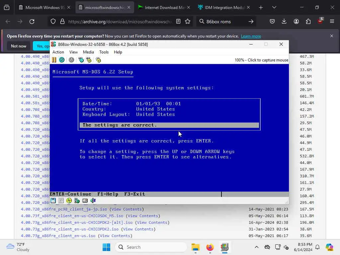Screen dimensions: 340x255
Task: Open File Explorer from taskbar
Action: pos(195,247)
